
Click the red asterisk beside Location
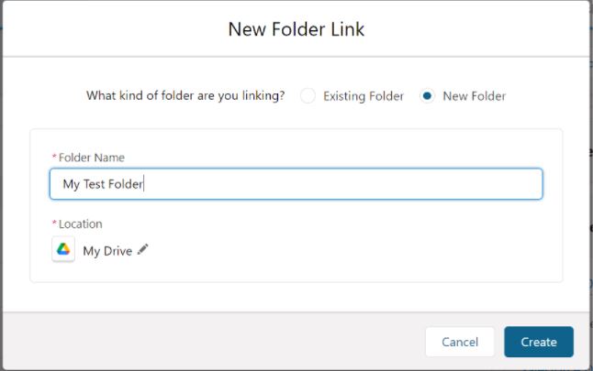pos(54,224)
